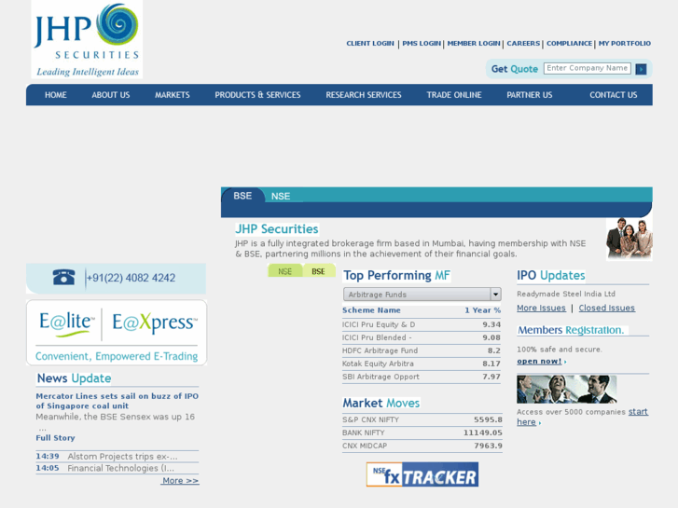Open the Full Story link
The image size is (678, 508).
tap(55, 437)
